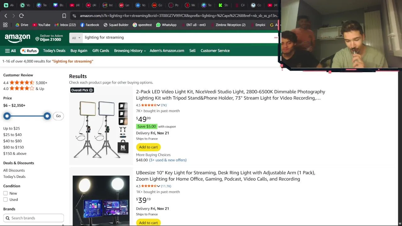Click the browser forward arrow
The height and width of the screenshot is (226, 402).
pyautogui.click(x=14, y=16)
